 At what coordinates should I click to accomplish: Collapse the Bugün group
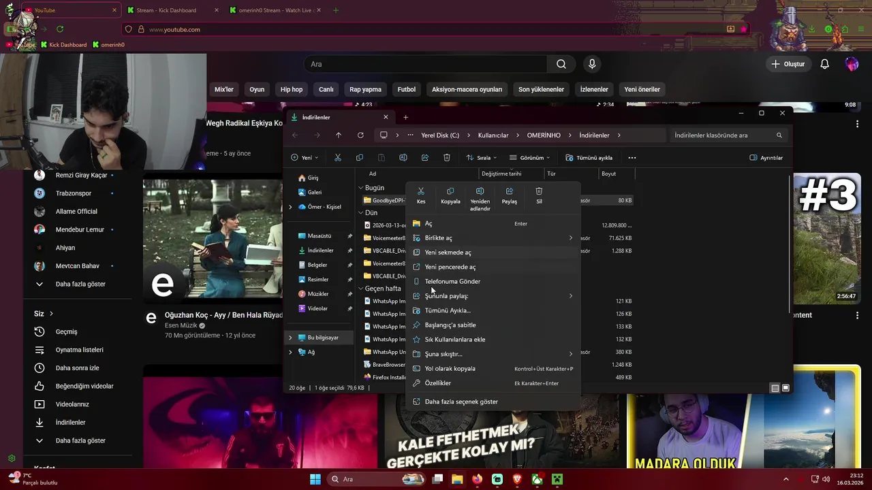(360, 188)
